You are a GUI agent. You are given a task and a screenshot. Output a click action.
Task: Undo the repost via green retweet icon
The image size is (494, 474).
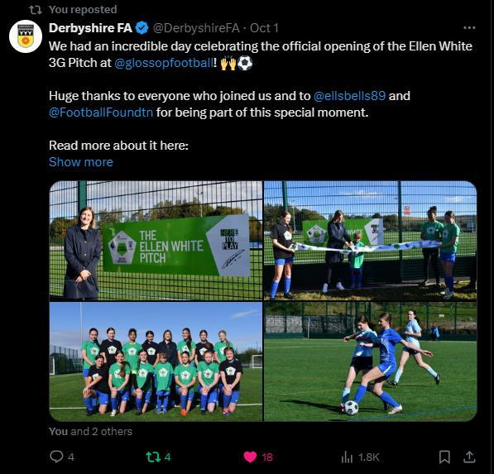153,457
